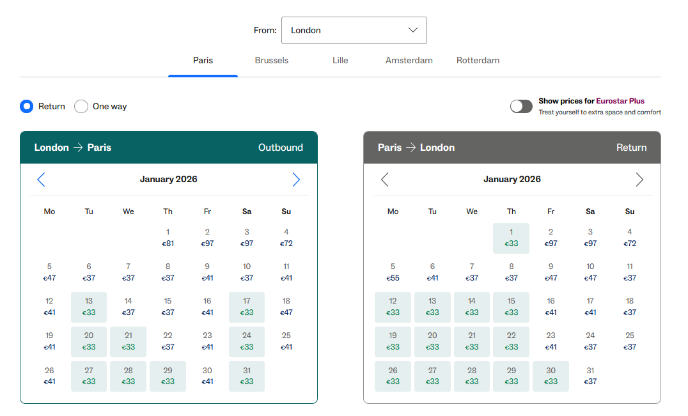This screenshot has width=688, height=416.
Task: Switch to the Brussels destination tab
Action: pos(271,60)
